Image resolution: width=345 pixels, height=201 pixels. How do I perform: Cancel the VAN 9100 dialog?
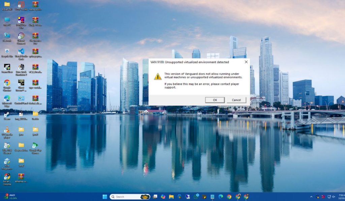tap(236, 100)
